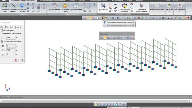Toggle the Указать узлы checkbox
This screenshot has width=192, height=108.
[2, 30]
